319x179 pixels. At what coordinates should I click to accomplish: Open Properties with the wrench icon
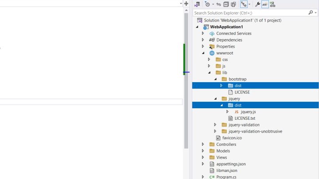[257, 4]
